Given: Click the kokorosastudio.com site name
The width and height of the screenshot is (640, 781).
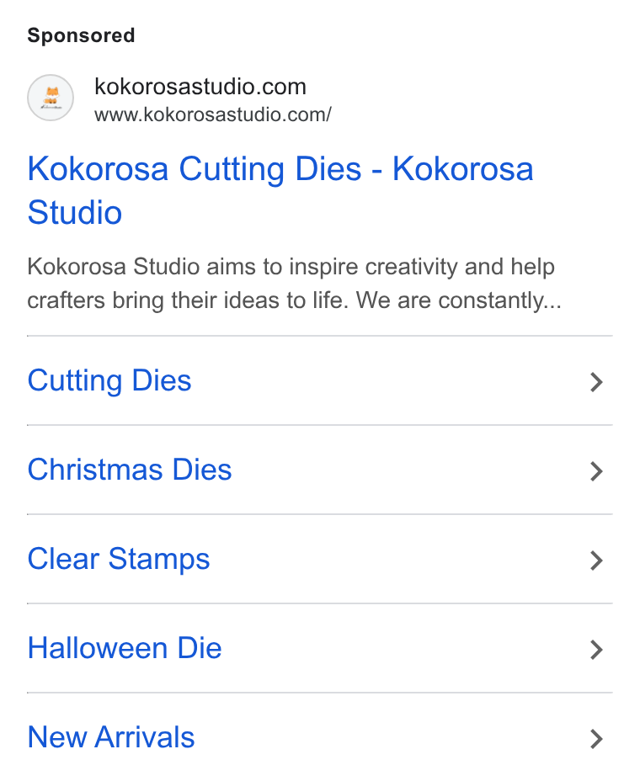Looking at the screenshot, I should click(x=200, y=87).
